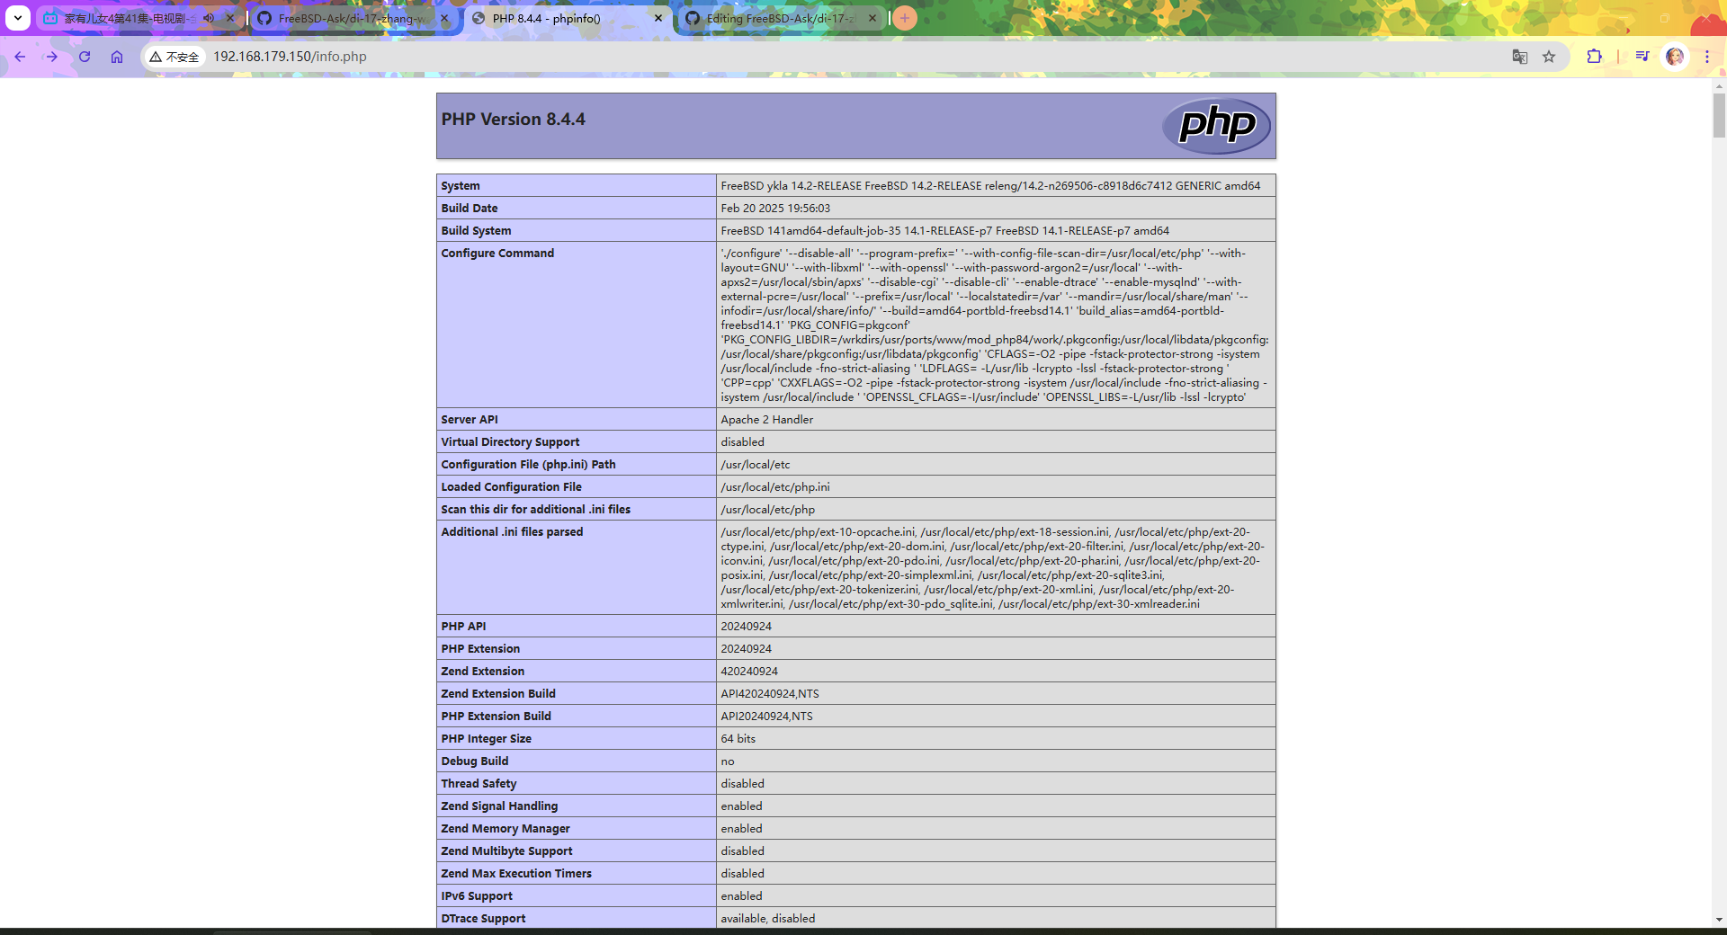Select the PHP API row label
The width and height of the screenshot is (1727, 935).
tap(463, 627)
